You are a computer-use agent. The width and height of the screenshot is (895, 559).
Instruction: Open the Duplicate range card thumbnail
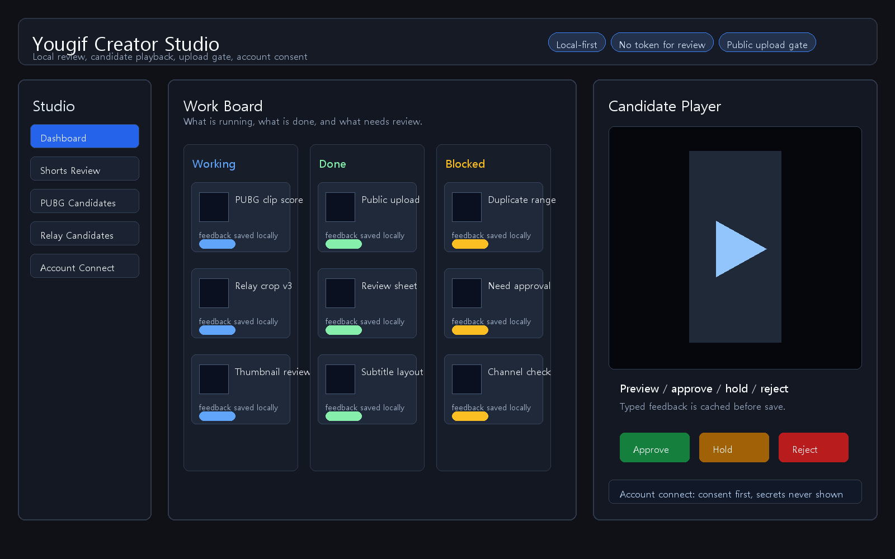click(467, 207)
